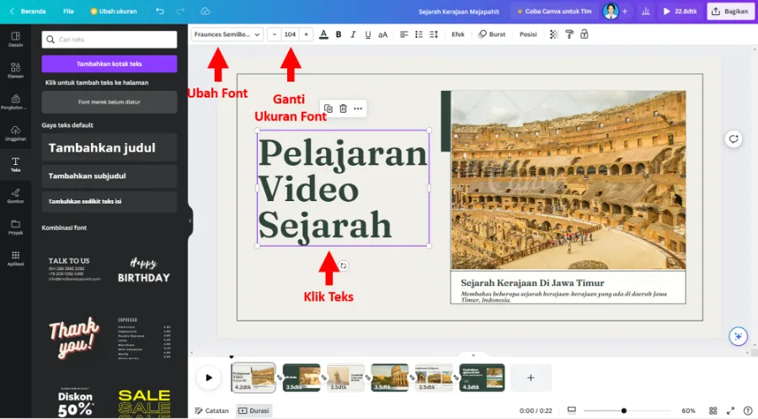Open the Fraunces SemiBold font dropdown
This screenshot has width=758, height=419.
(x=227, y=34)
